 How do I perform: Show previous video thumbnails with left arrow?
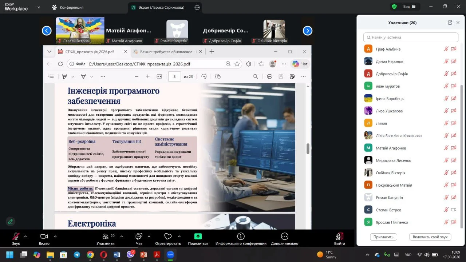47,31
